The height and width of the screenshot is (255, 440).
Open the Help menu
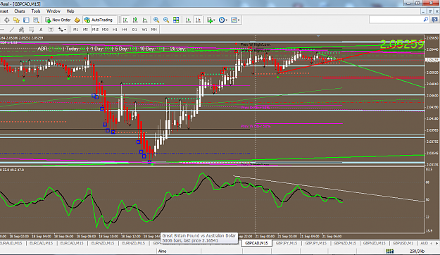click(70, 11)
